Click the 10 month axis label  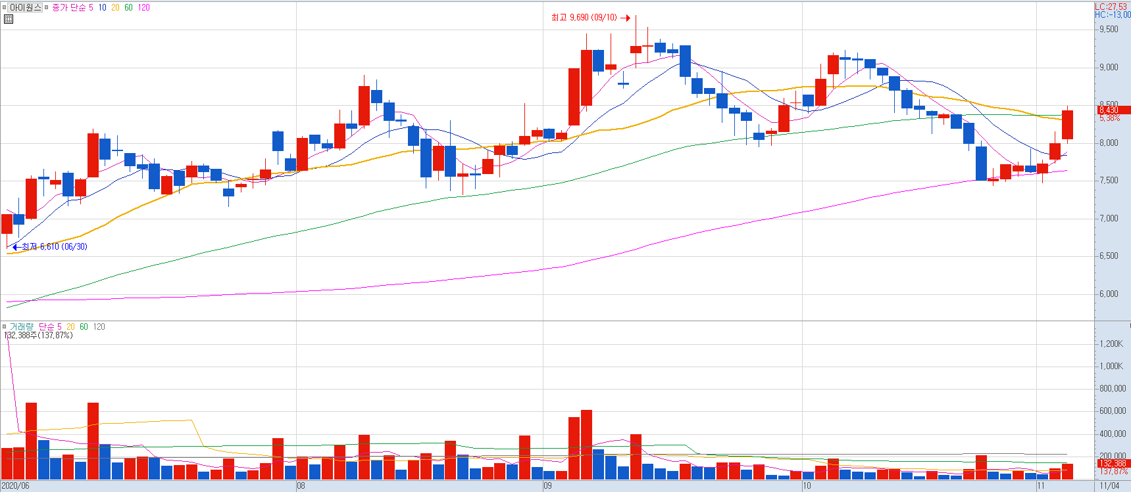(x=807, y=486)
